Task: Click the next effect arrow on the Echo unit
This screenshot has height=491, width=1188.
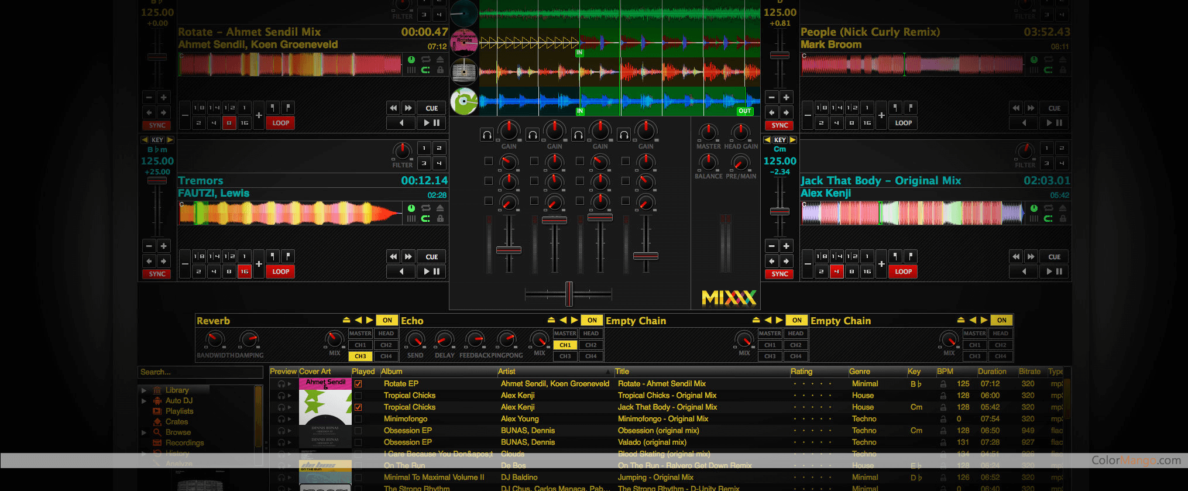Action: click(x=575, y=320)
